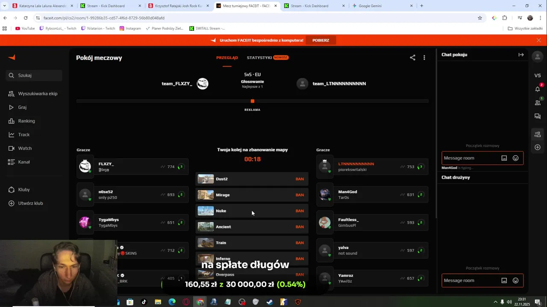Screen dimensions: 547x307
Task: Open the Wszystkie zakładki bookmarks folder
Action: [525, 29]
